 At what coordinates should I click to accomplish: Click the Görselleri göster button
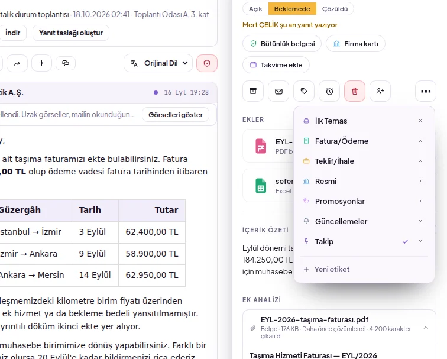(x=176, y=115)
